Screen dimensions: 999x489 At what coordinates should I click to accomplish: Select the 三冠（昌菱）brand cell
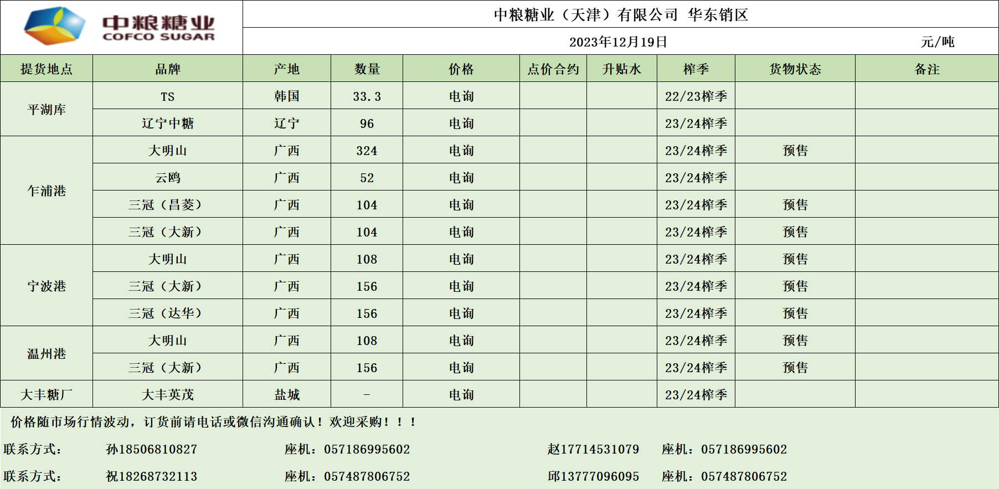tap(167, 205)
